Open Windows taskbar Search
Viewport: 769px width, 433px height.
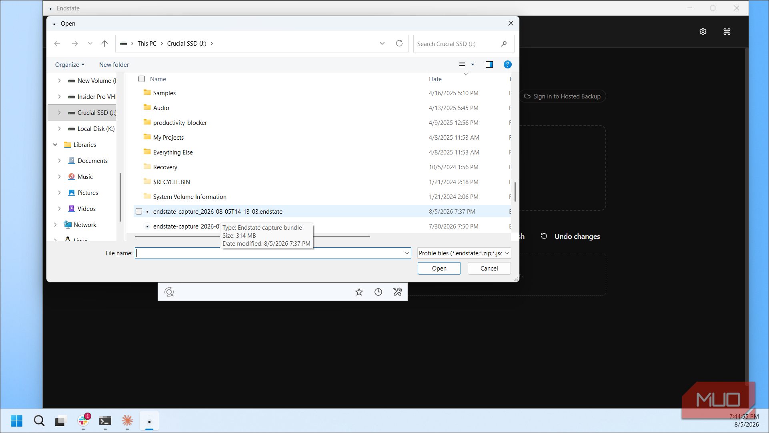pos(39,421)
